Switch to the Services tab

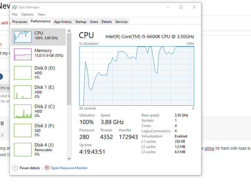pos(121,22)
